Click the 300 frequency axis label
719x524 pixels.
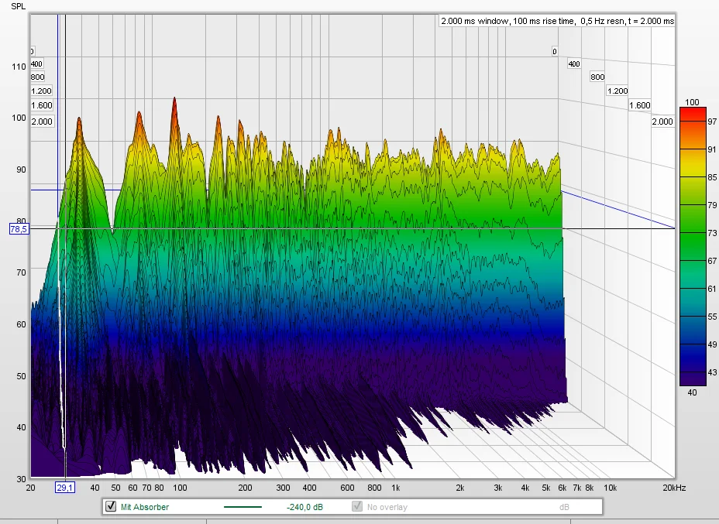[283, 488]
